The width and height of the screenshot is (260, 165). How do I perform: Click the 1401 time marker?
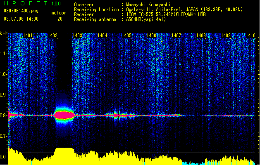click(x=28, y=35)
